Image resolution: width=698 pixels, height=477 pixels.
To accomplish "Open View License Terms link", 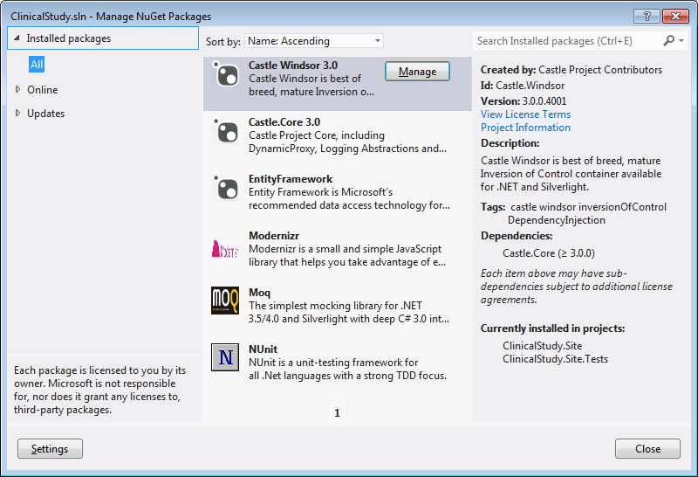I will click(525, 114).
